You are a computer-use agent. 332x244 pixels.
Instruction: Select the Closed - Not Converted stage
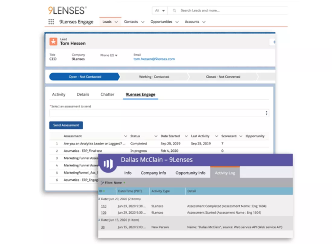pyautogui.click(x=223, y=77)
